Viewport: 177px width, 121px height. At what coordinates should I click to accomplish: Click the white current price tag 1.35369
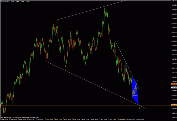(174, 88)
